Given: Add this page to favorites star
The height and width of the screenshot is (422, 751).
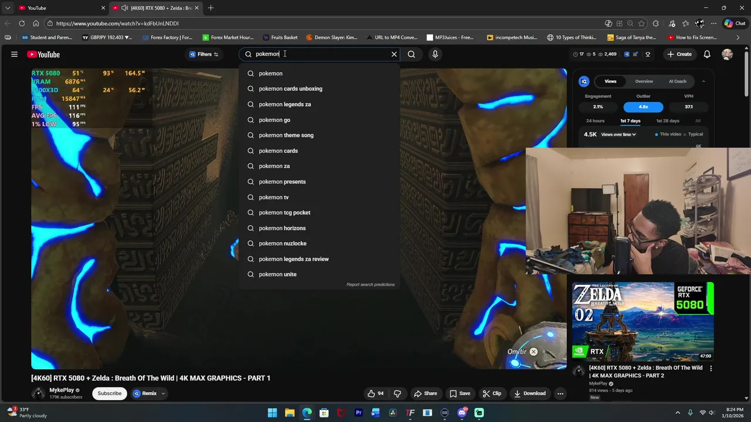Looking at the screenshot, I should pyautogui.click(x=642, y=23).
